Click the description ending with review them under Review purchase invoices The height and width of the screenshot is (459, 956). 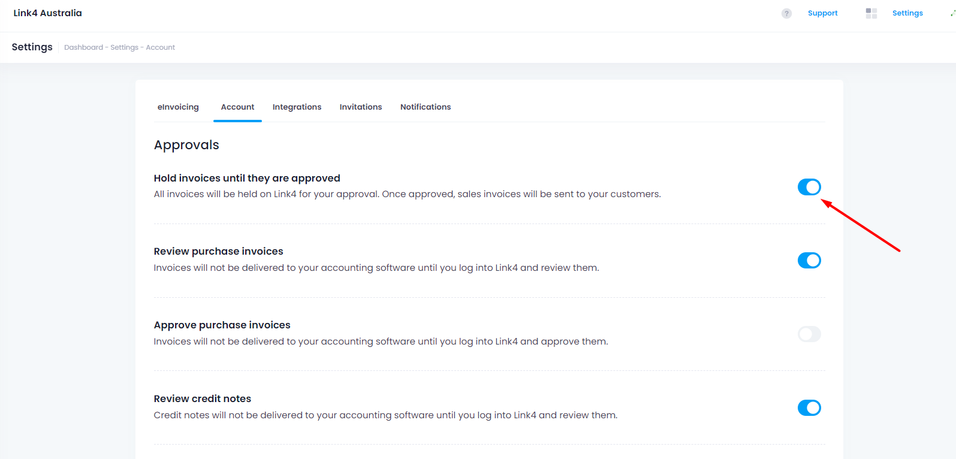376,268
